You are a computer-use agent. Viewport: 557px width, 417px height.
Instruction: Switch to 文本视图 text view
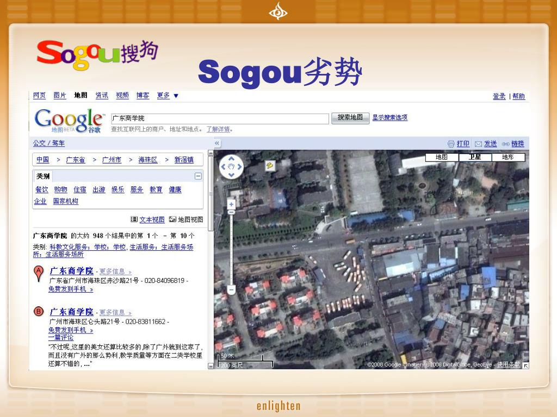(152, 219)
